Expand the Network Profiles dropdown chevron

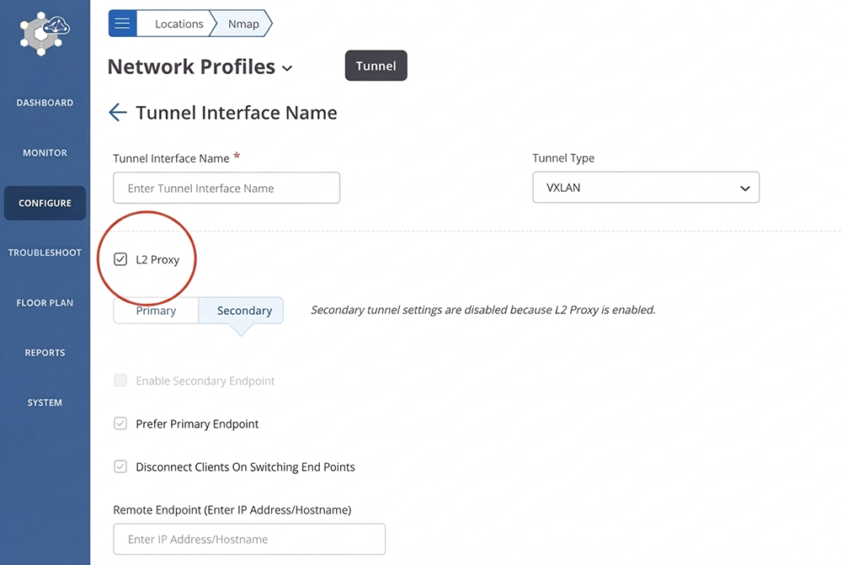287,68
